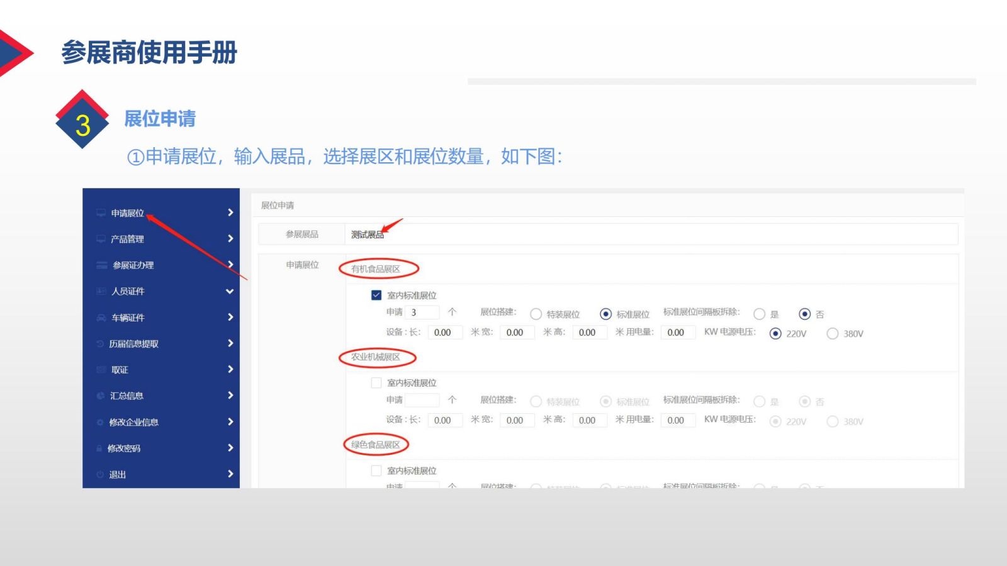
Task: Expand the 申请展位 chevron arrow
Action: [230, 213]
